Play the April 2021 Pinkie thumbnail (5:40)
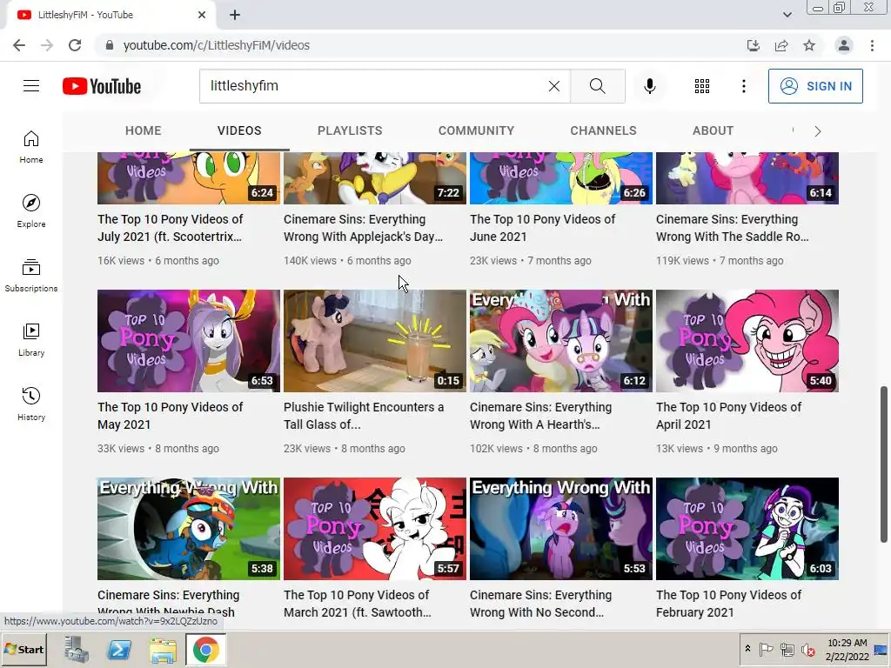 pyautogui.click(x=747, y=341)
